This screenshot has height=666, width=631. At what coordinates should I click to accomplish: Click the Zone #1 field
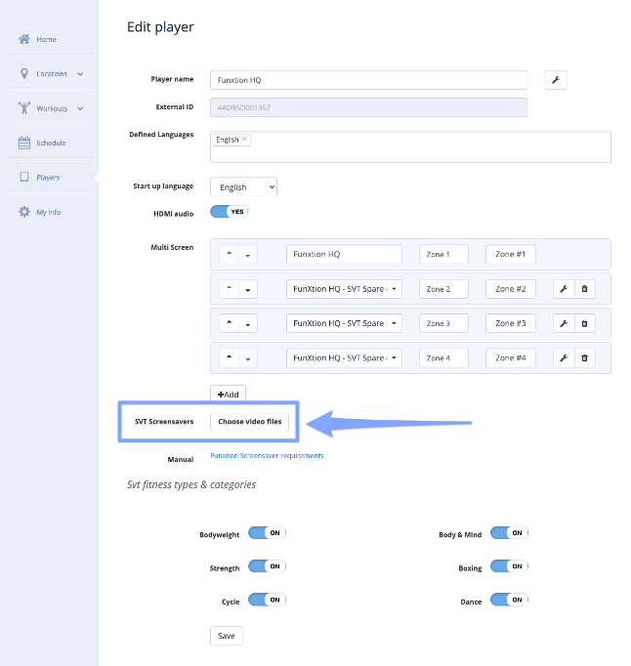[x=511, y=254]
